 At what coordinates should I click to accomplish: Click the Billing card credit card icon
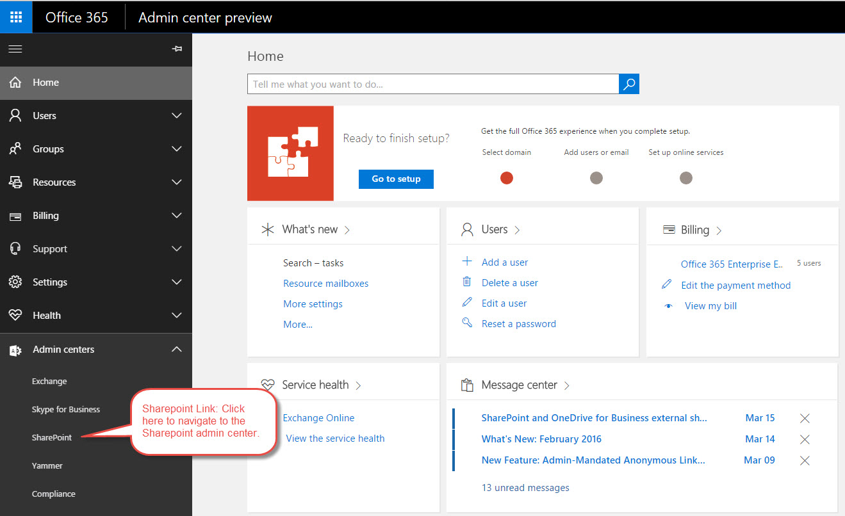tap(669, 230)
